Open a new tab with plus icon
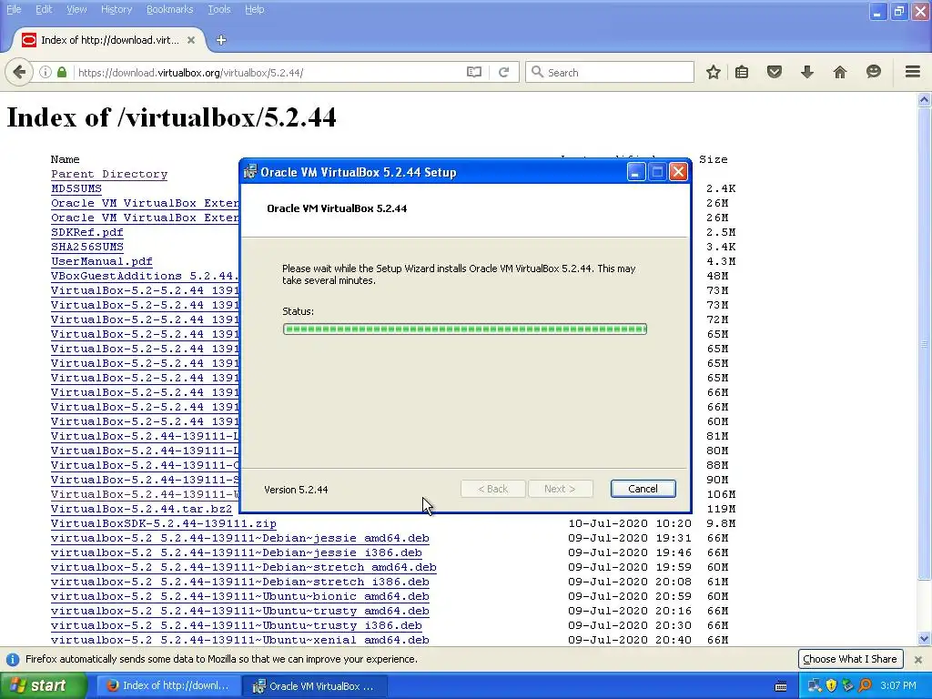The height and width of the screenshot is (699, 932). [x=221, y=40]
